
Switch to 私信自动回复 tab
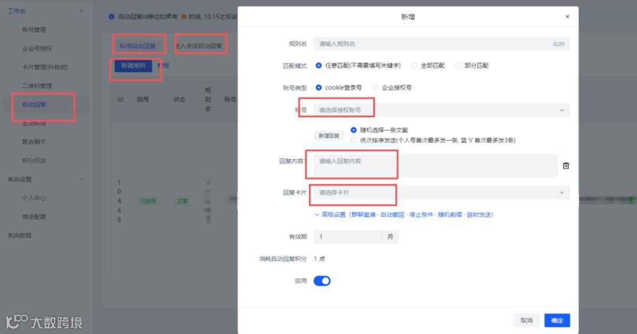137,45
